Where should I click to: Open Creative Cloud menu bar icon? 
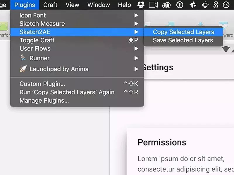coord(166,5)
